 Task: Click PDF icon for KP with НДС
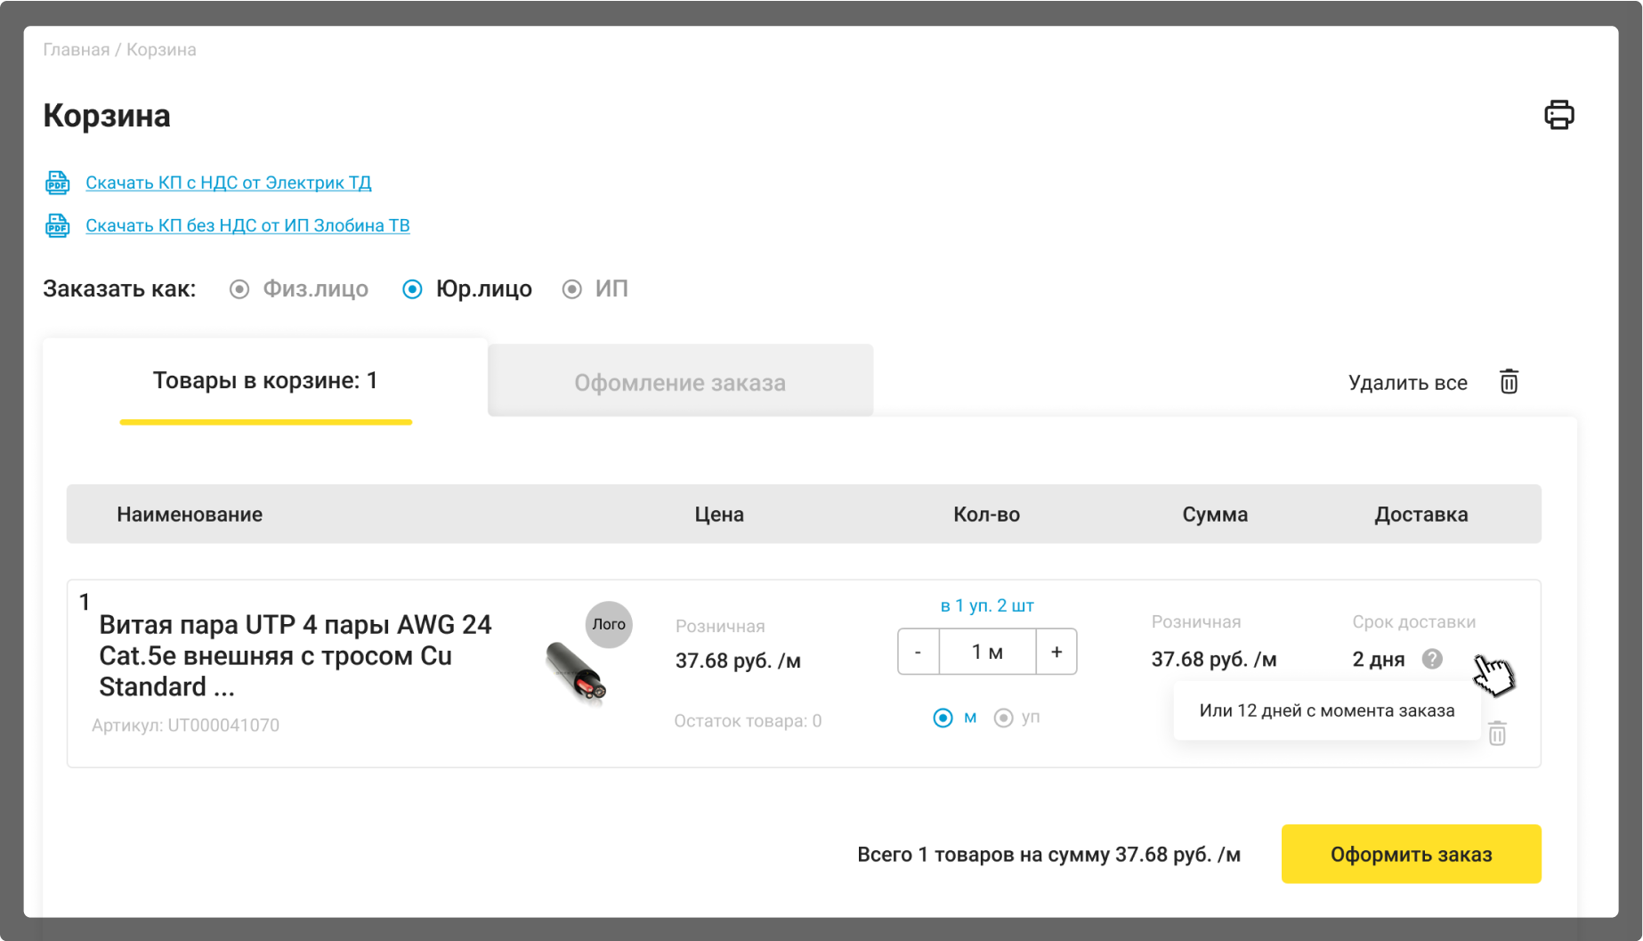click(58, 183)
